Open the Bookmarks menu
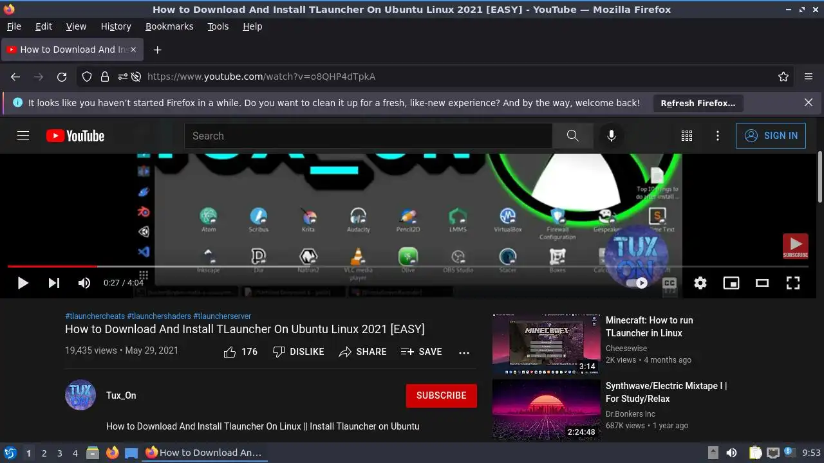 tap(169, 26)
